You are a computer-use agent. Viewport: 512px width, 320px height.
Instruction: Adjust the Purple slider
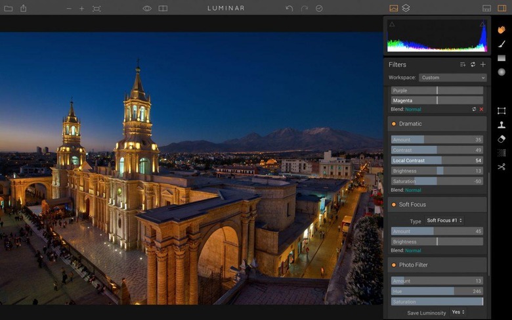tap(437, 90)
